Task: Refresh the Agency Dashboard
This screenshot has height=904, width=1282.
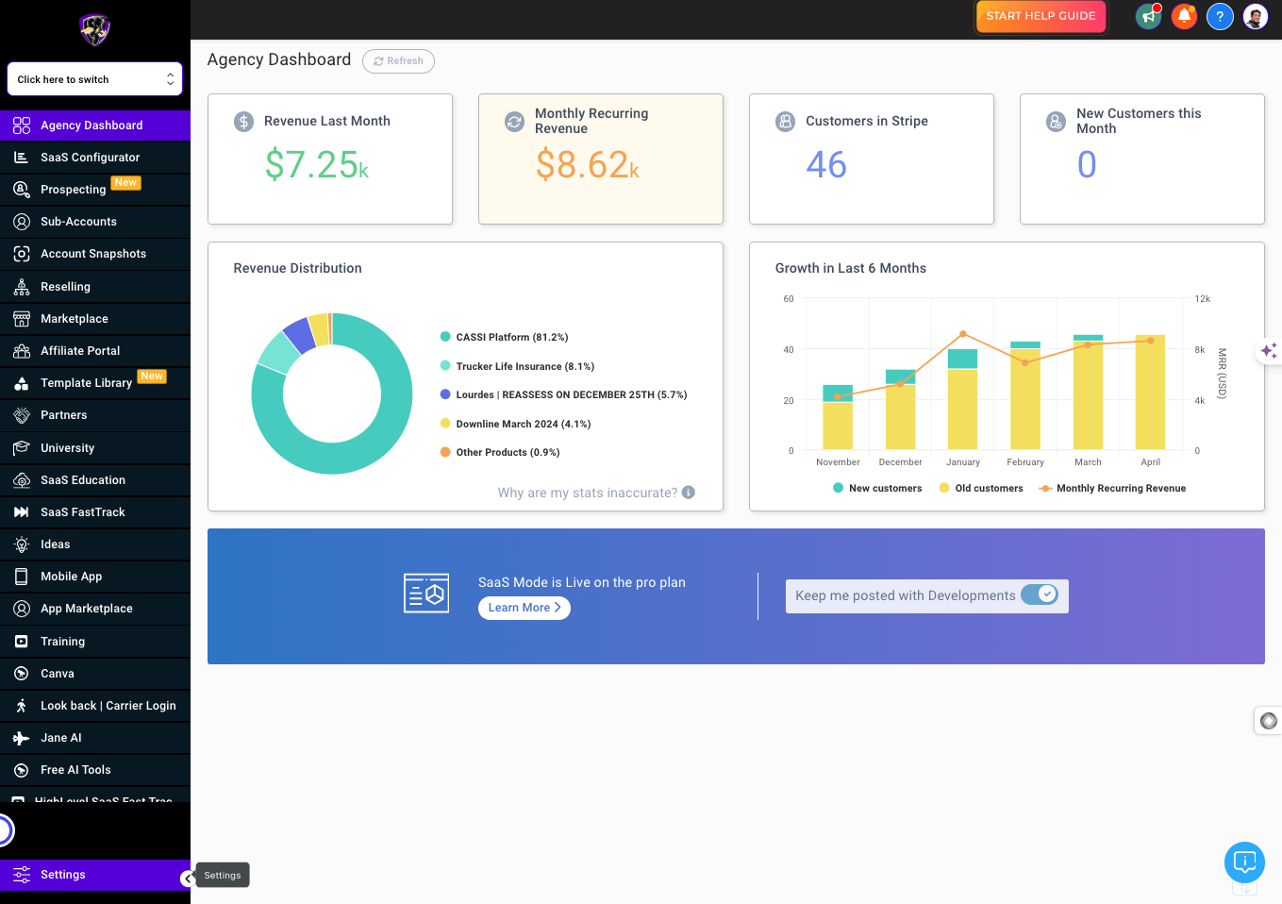Action: point(398,61)
